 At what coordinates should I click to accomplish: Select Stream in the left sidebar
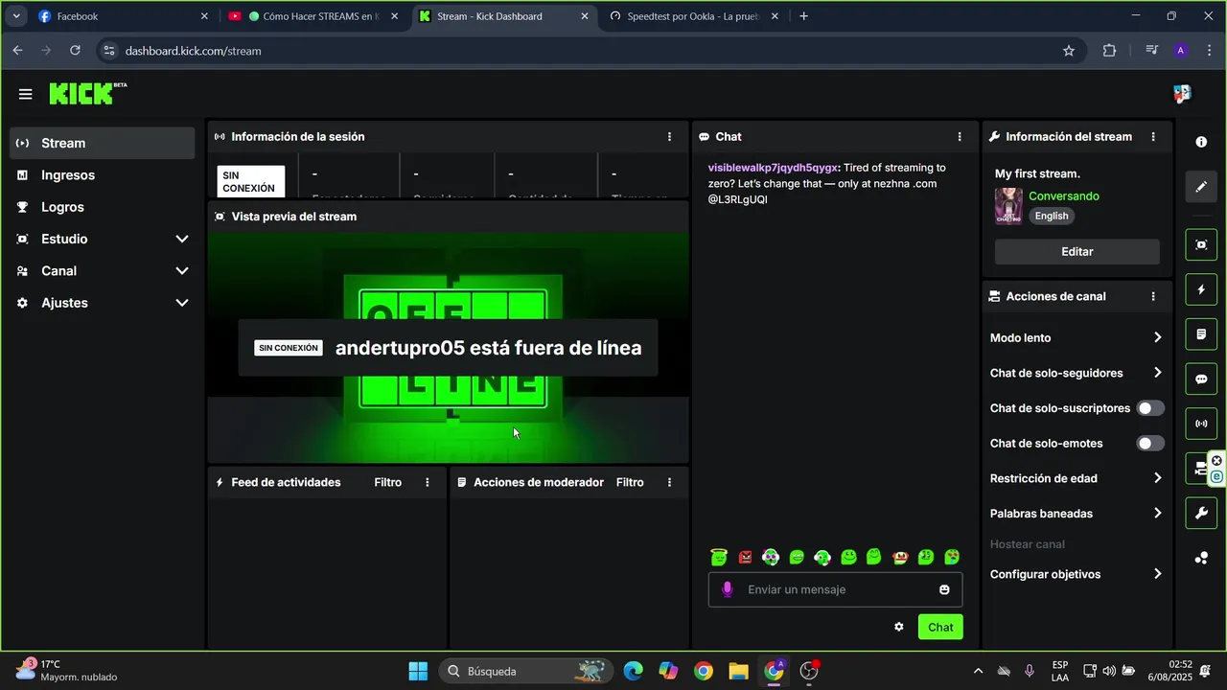103,143
